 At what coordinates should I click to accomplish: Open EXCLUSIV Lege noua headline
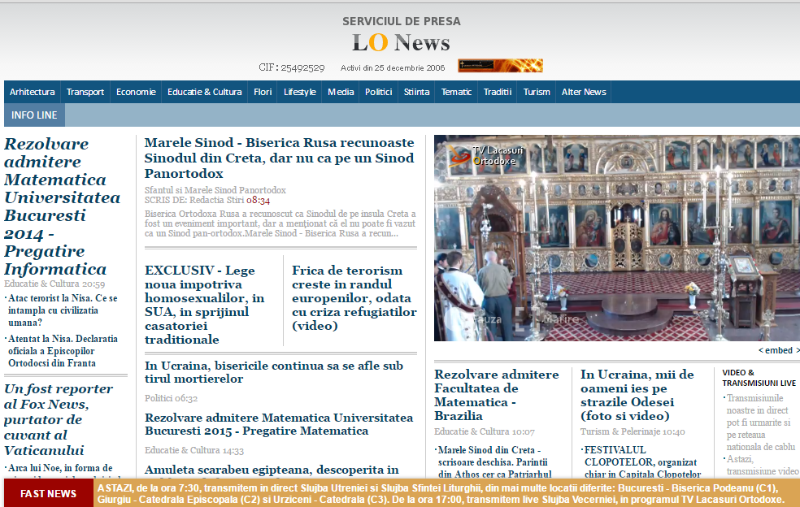[205, 305]
